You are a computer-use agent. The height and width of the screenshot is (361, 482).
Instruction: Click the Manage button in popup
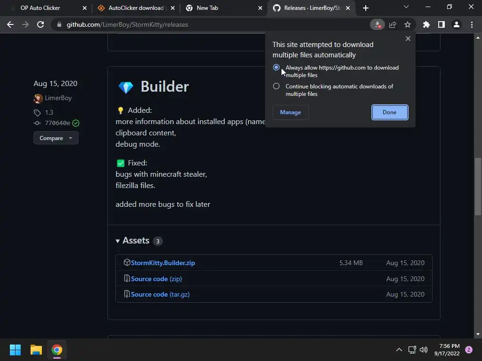(290, 112)
